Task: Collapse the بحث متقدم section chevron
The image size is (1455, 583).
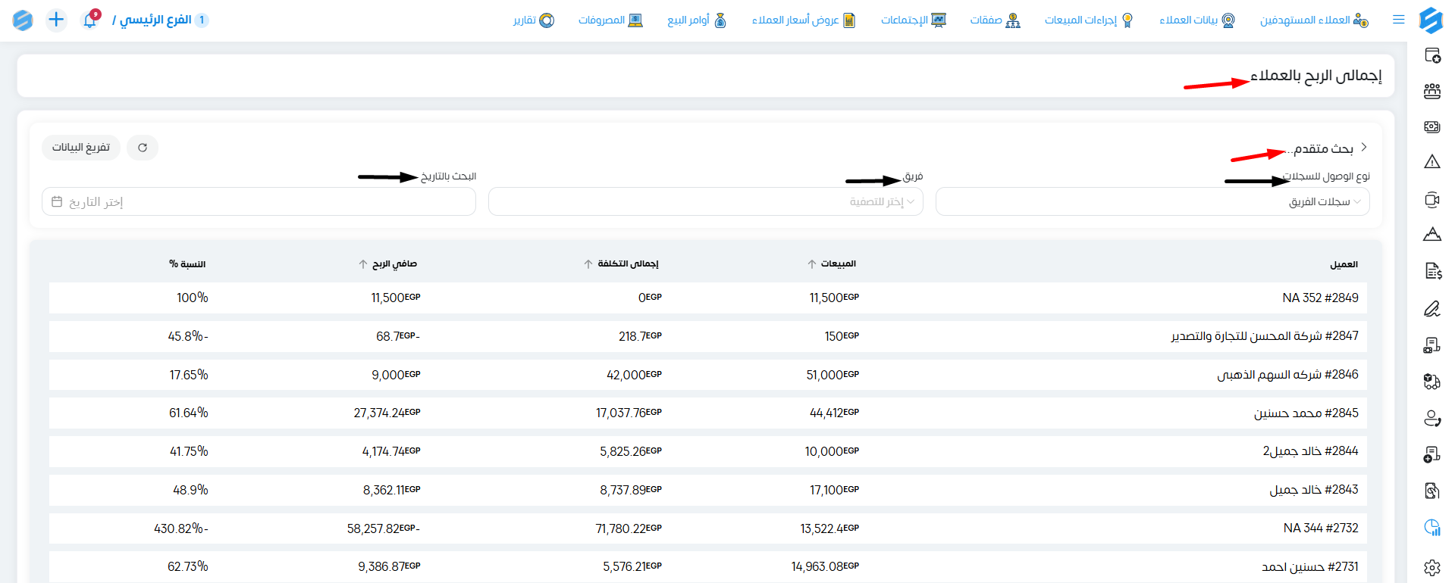Action: (x=1364, y=147)
